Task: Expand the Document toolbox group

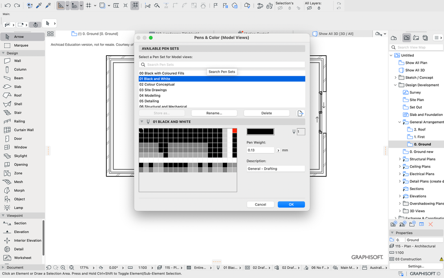Action: pyautogui.click(x=3, y=267)
